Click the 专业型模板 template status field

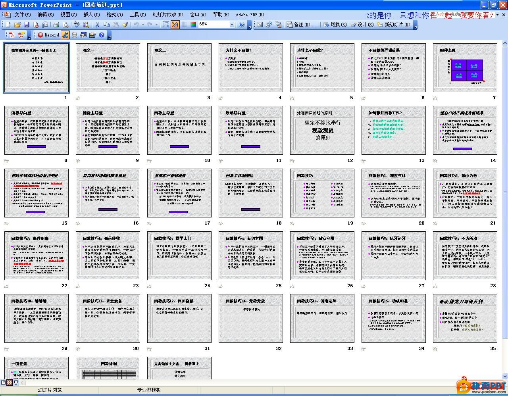click(x=149, y=390)
